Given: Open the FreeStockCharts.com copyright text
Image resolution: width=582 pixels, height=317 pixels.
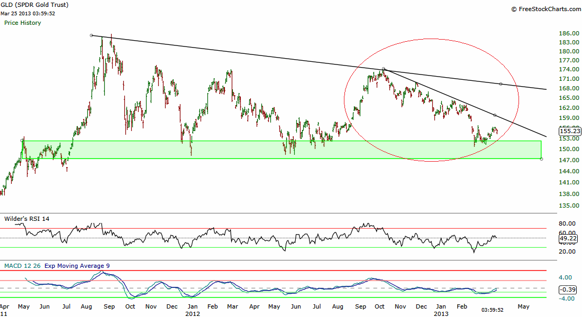Looking at the screenshot, I should [547, 9].
